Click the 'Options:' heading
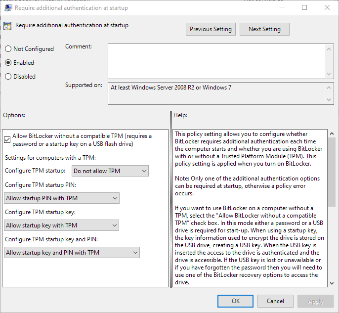 click(14, 115)
